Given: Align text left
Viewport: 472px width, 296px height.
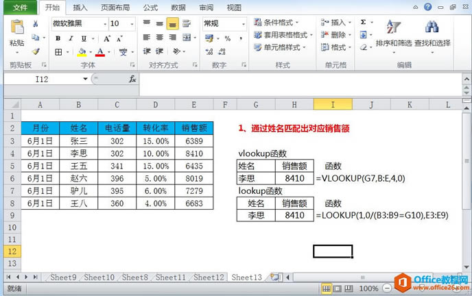Looking at the screenshot, I should pyautogui.click(x=147, y=37).
